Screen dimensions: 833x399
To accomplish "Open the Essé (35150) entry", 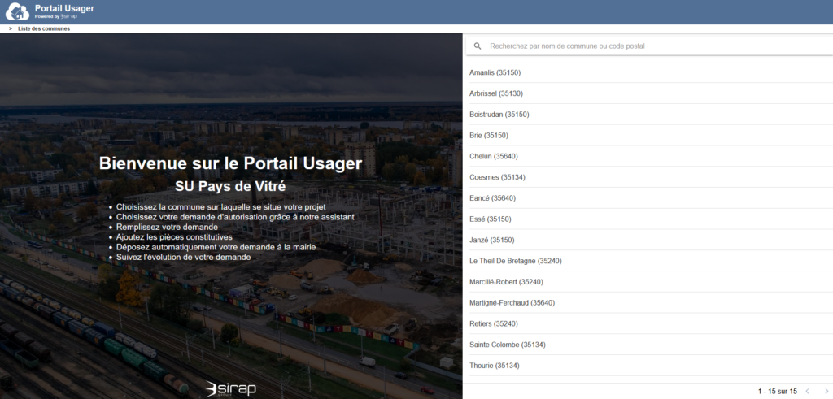I will point(491,219).
